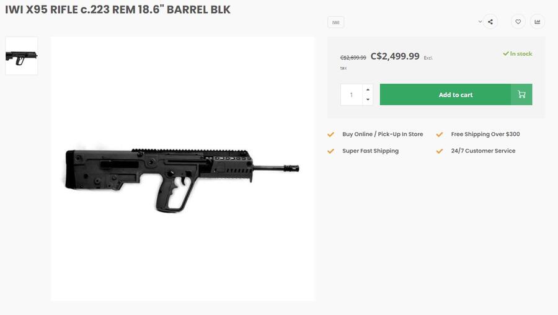Click checkmark next to Super Fast Shipping

pos(331,151)
